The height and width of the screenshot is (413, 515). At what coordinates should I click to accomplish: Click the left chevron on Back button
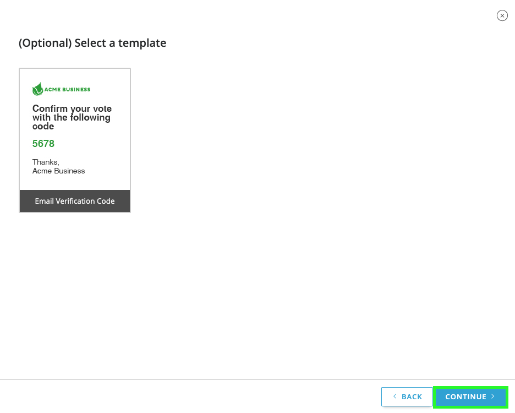pos(395,396)
